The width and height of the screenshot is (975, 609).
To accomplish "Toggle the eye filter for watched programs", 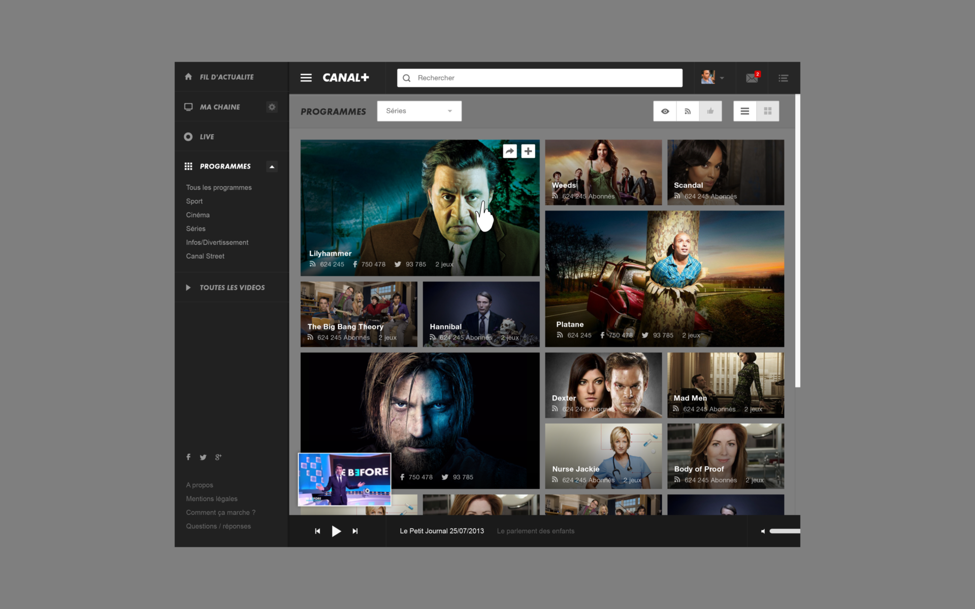I will click(665, 111).
